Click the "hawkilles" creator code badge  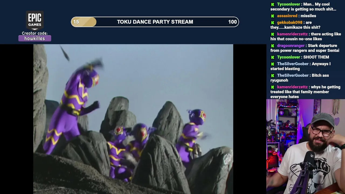tap(35, 39)
